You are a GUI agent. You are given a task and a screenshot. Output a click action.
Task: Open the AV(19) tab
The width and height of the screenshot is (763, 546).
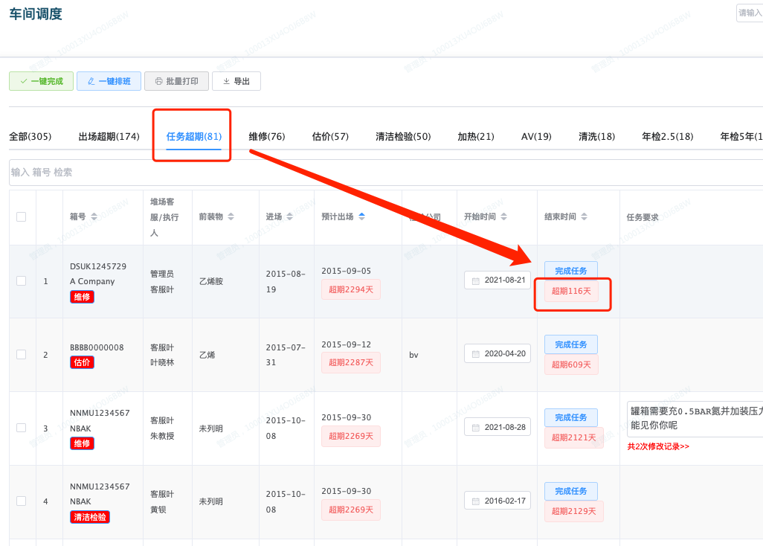[536, 136]
